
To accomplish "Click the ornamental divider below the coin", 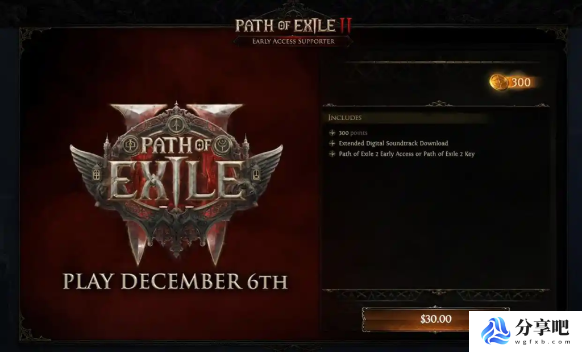I will [x=436, y=104].
